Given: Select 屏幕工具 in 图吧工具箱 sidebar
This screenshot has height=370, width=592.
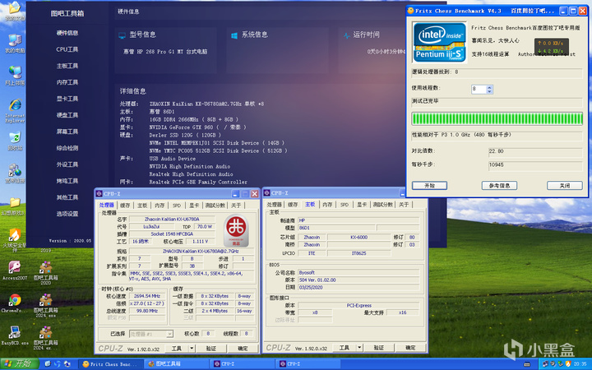Looking at the screenshot, I should click(x=67, y=132).
